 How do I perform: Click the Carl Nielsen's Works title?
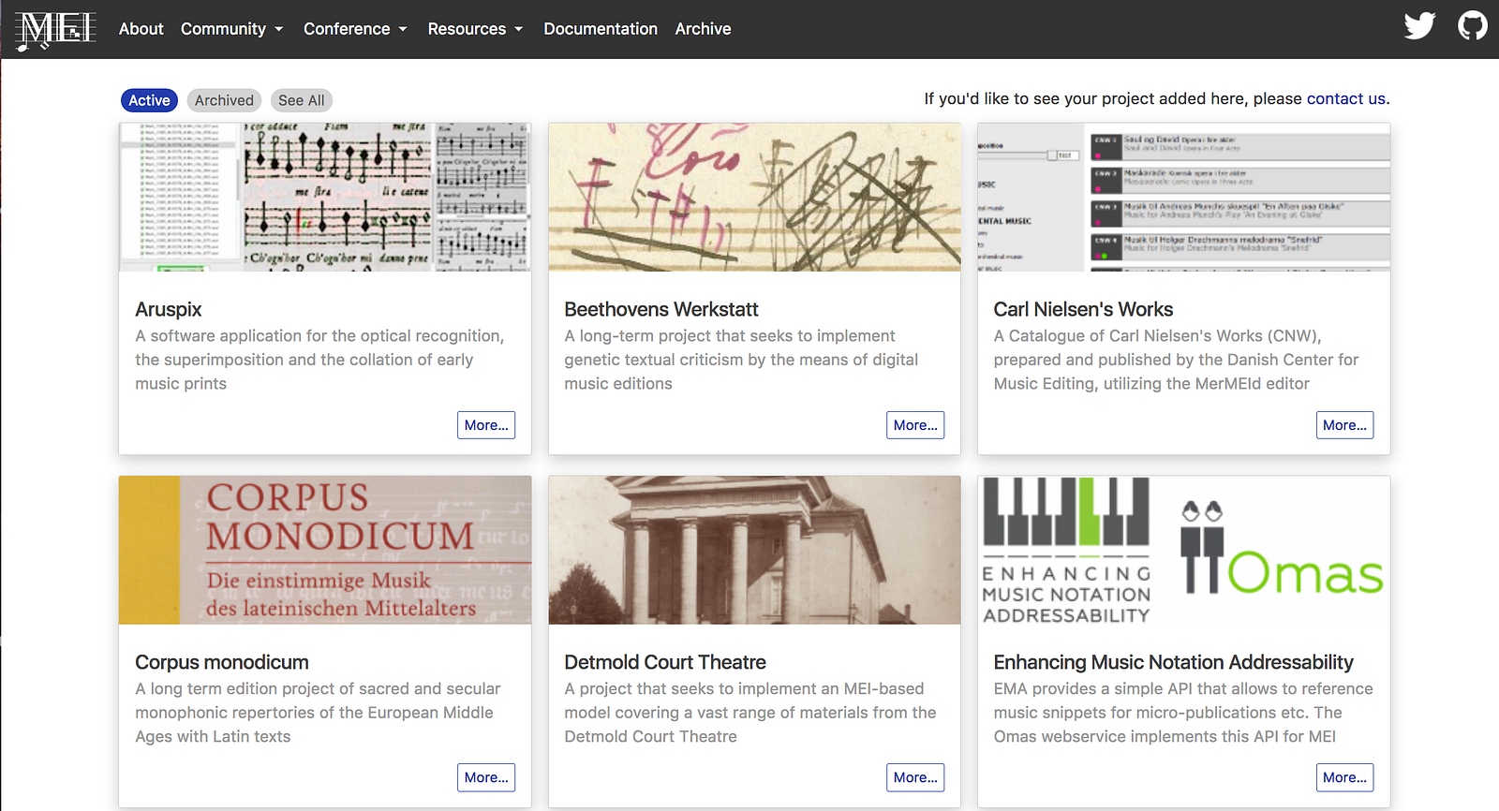click(1083, 309)
